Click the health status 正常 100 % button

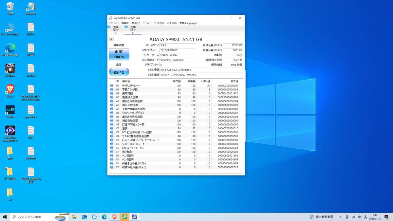pos(119,54)
